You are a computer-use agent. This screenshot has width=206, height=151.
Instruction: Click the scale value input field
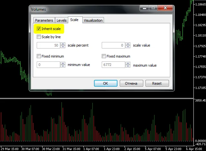point(113,46)
